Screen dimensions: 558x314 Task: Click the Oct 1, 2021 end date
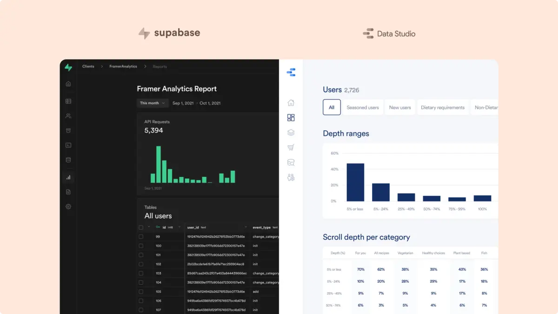coord(210,103)
